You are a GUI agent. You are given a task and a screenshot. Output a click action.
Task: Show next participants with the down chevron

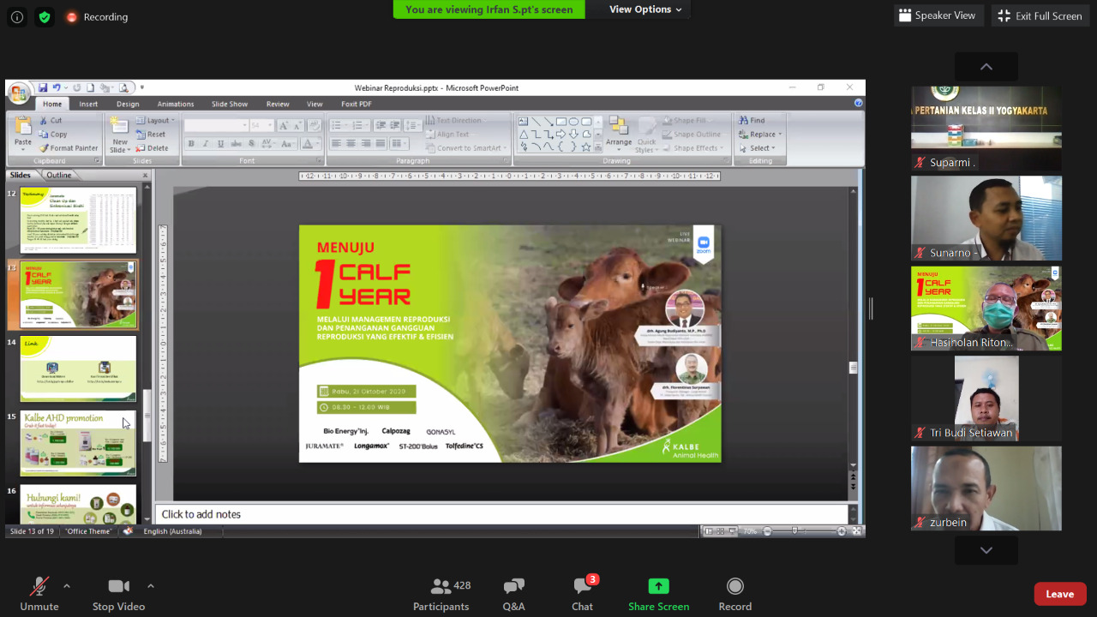coord(986,550)
